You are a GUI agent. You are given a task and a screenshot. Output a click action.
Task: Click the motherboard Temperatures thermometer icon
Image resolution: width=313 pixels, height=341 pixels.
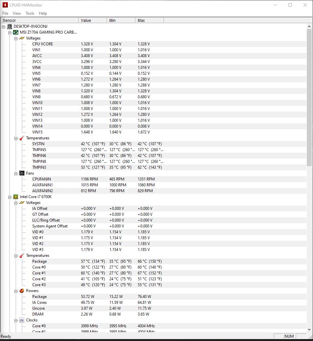point(22,138)
